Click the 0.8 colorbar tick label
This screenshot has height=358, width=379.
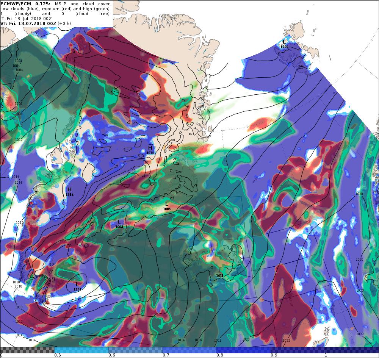coord(220,355)
